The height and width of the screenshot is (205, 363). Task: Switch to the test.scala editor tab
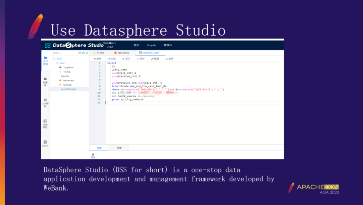122,53
